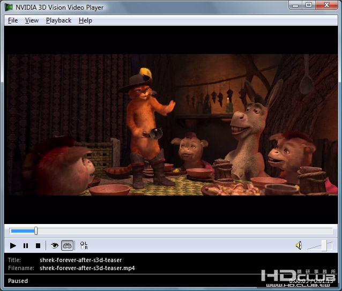Click the video display area
342x291 pixels.
click(x=171, y=125)
